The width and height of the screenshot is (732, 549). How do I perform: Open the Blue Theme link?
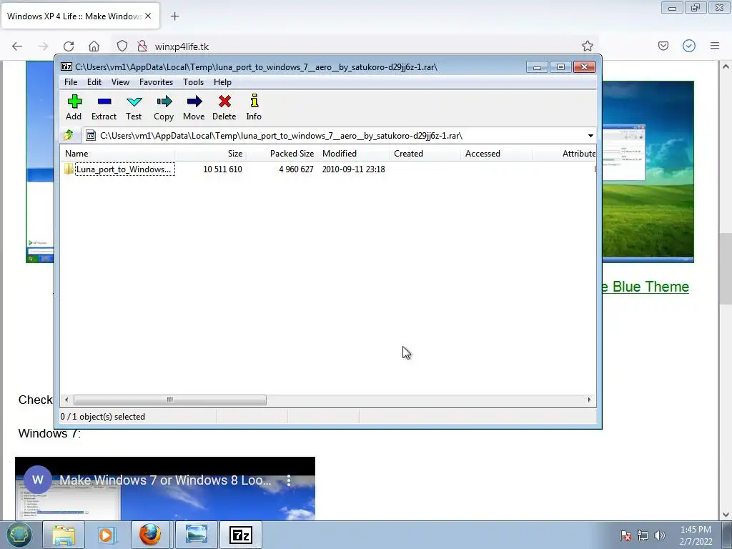point(646,287)
